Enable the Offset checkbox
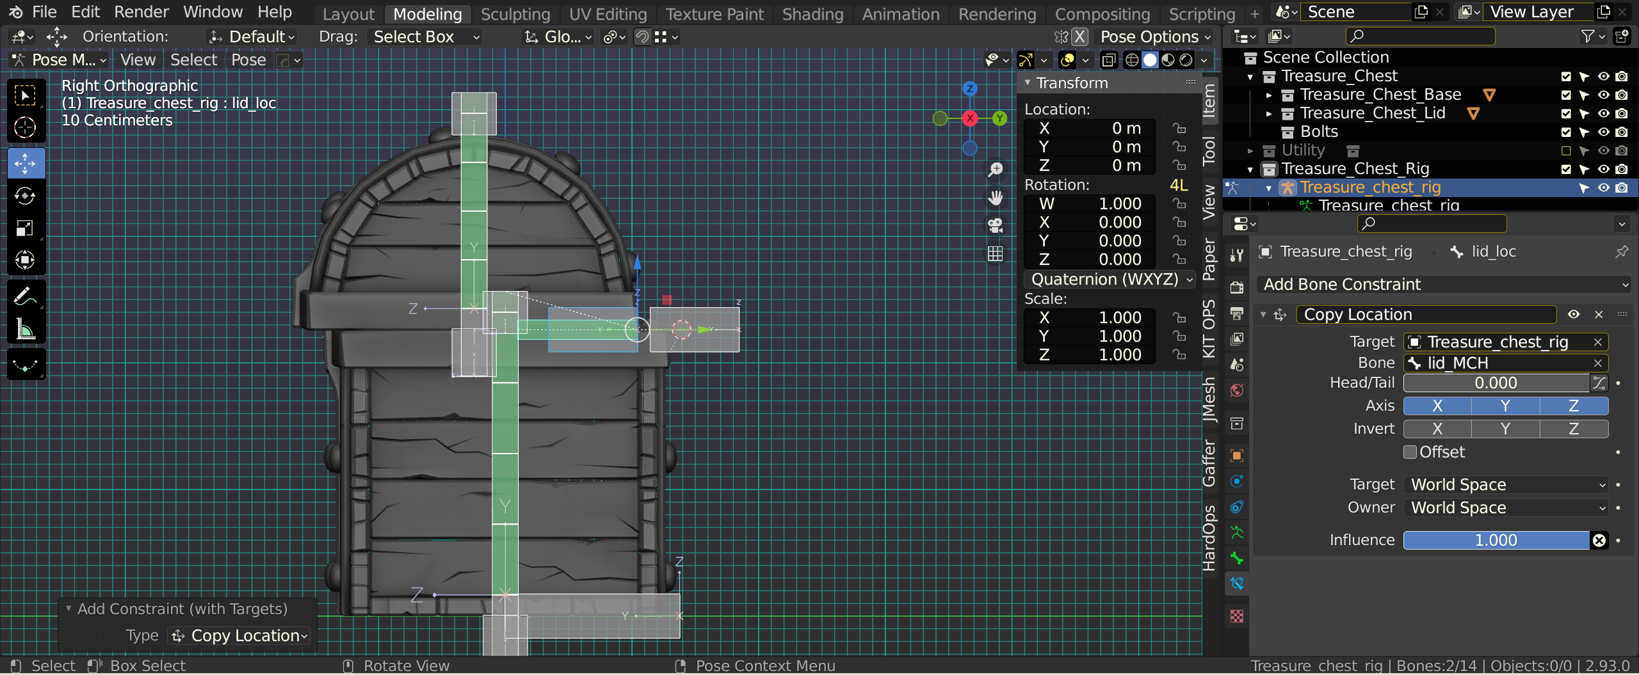1639x675 pixels. (1410, 452)
